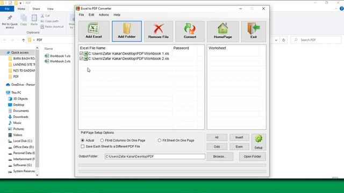Open the BARA BAGH folder in sidebar
Screen dimensions: 344x193
pyautogui.click(x=21, y=58)
